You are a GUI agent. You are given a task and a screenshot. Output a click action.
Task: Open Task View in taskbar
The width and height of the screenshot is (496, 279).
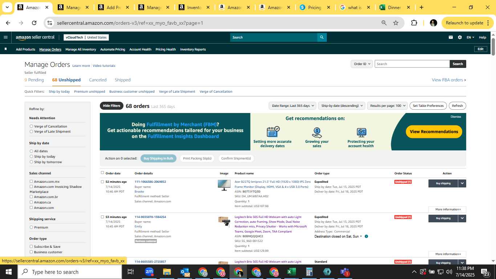(131, 272)
